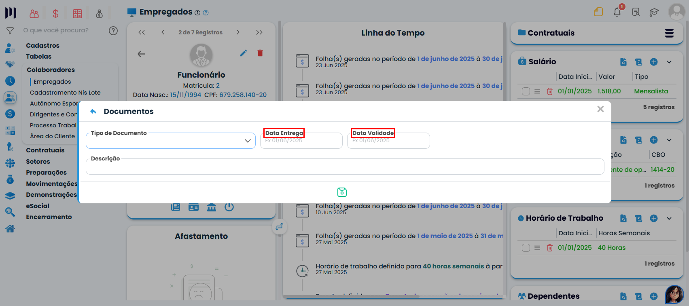
Task: Click the '1 de maio de 2025' timeline link
Action: [445, 236]
